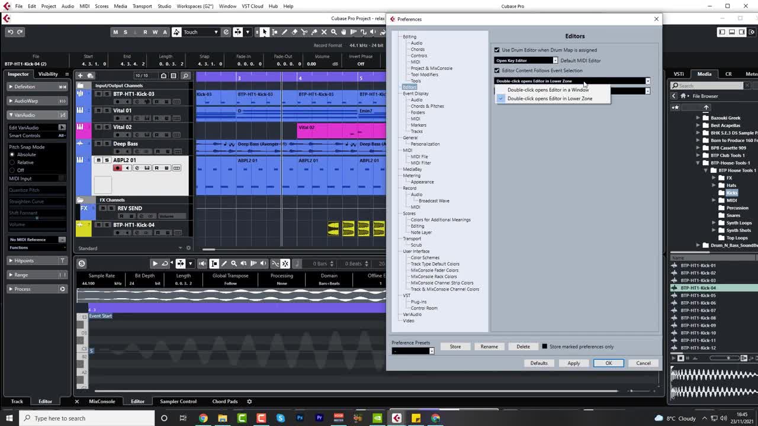The width and height of the screenshot is (758, 426).
Task: Select VariAudio in Preferences tree
Action: (412, 314)
